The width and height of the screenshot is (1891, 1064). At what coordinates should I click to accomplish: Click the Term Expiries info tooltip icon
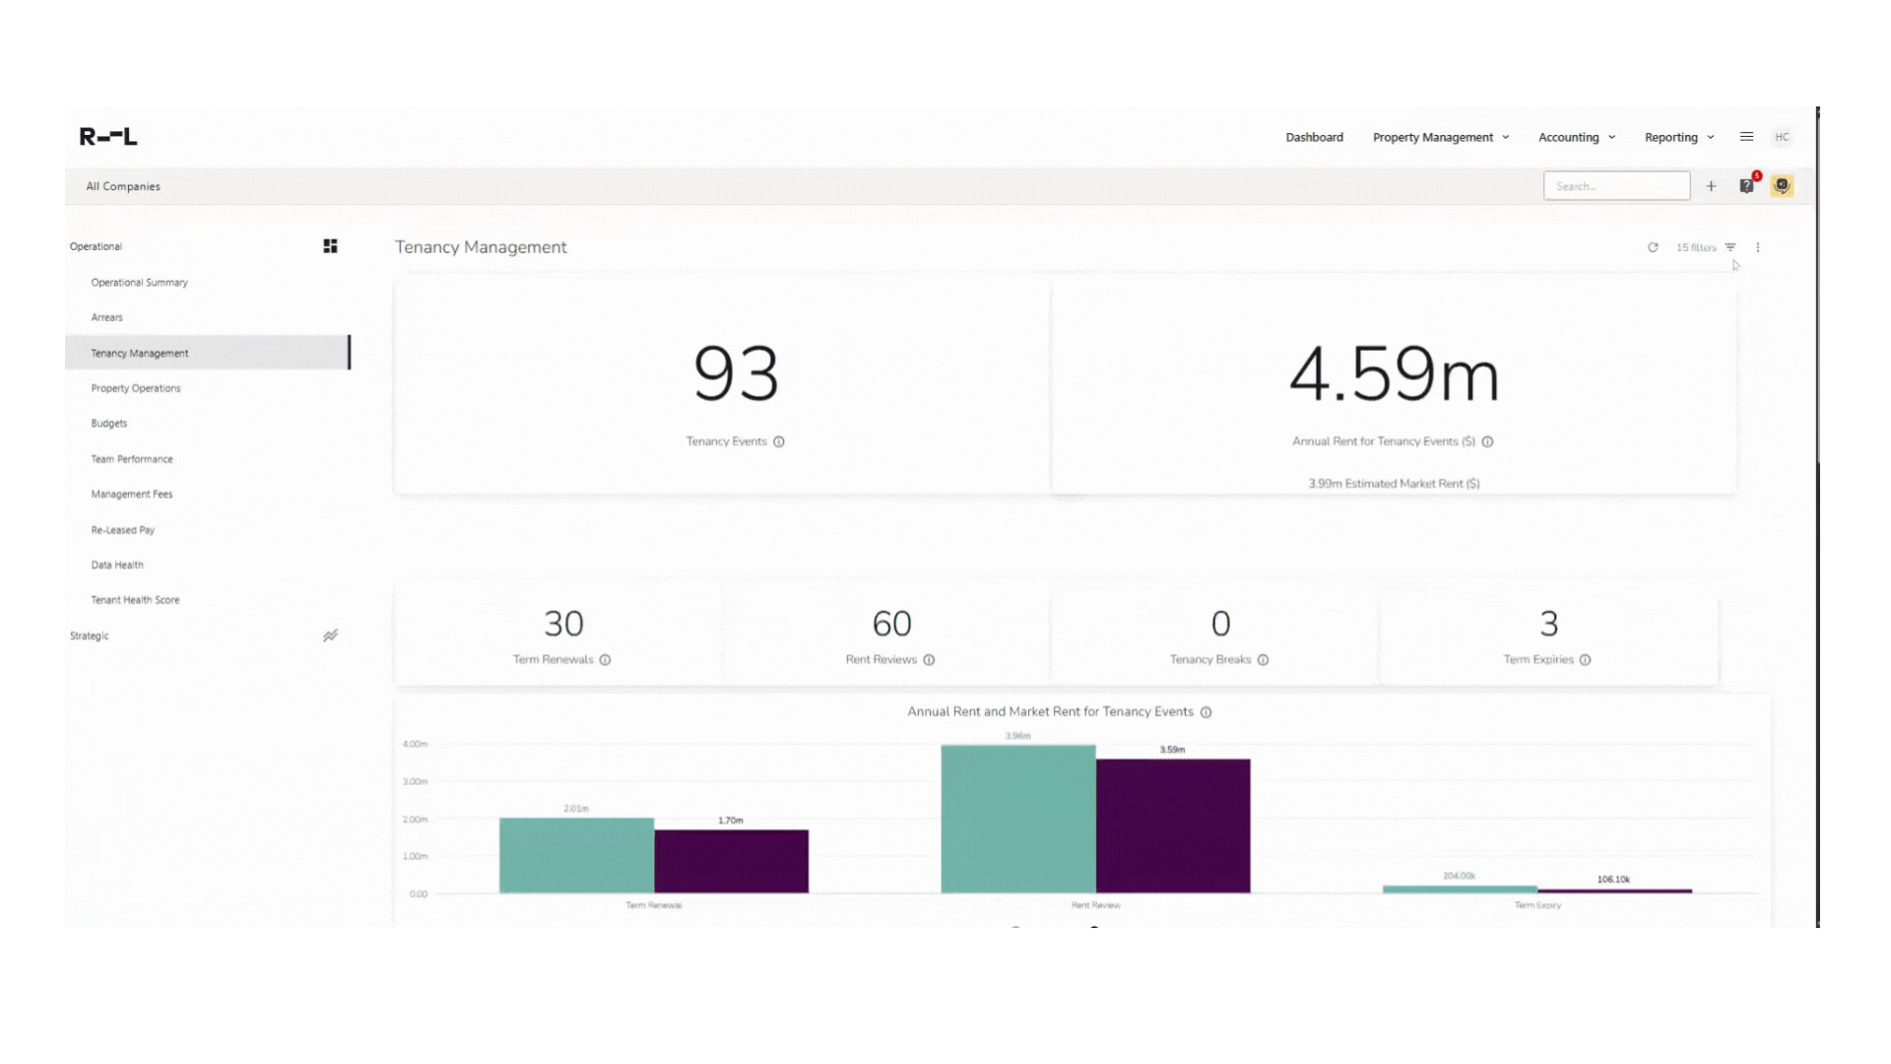pos(1586,660)
